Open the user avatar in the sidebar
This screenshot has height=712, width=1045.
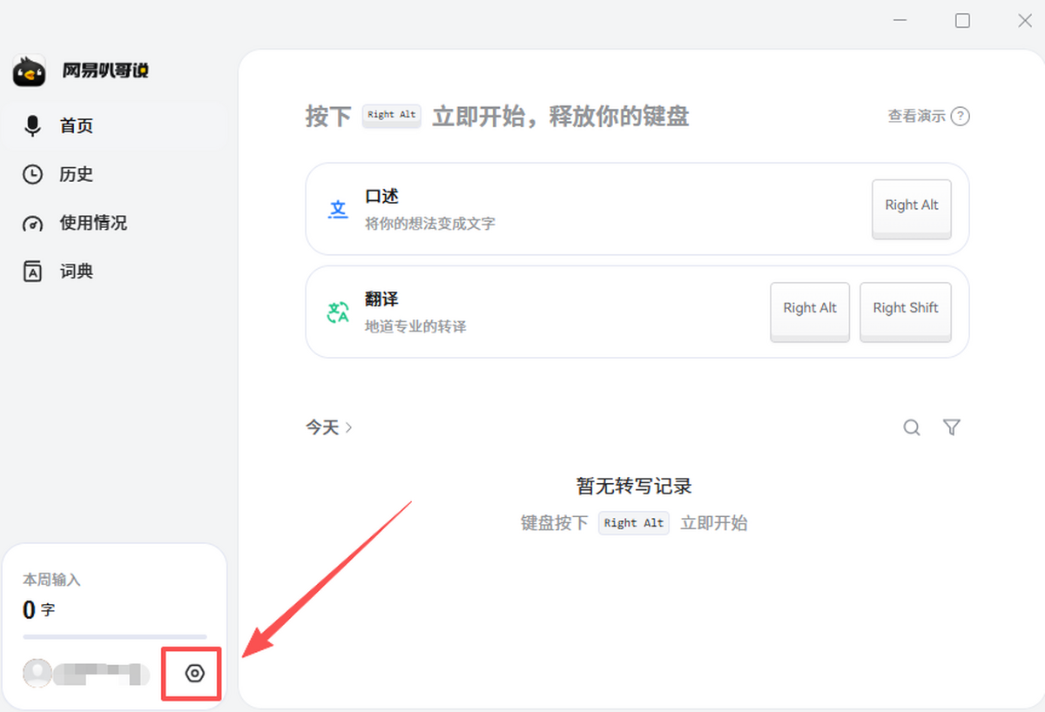point(37,673)
